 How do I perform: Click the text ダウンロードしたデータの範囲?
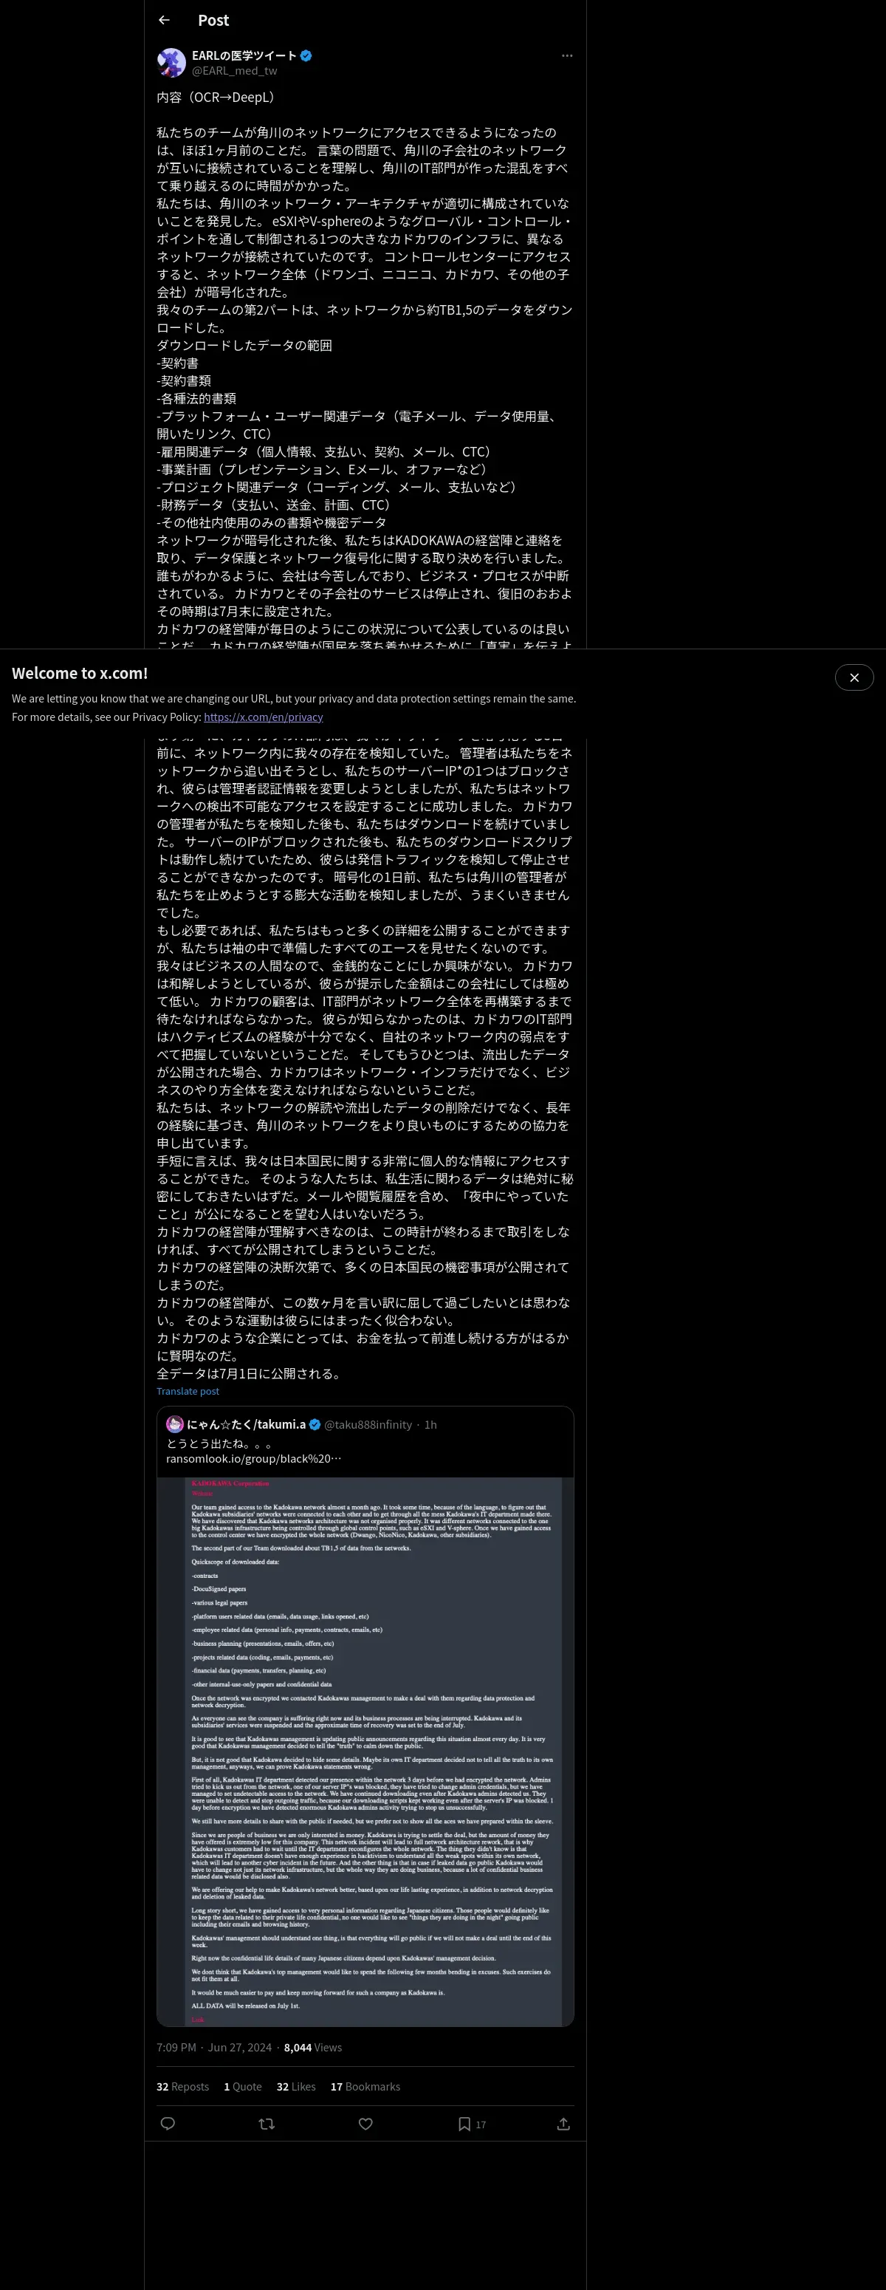tap(244, 345)
